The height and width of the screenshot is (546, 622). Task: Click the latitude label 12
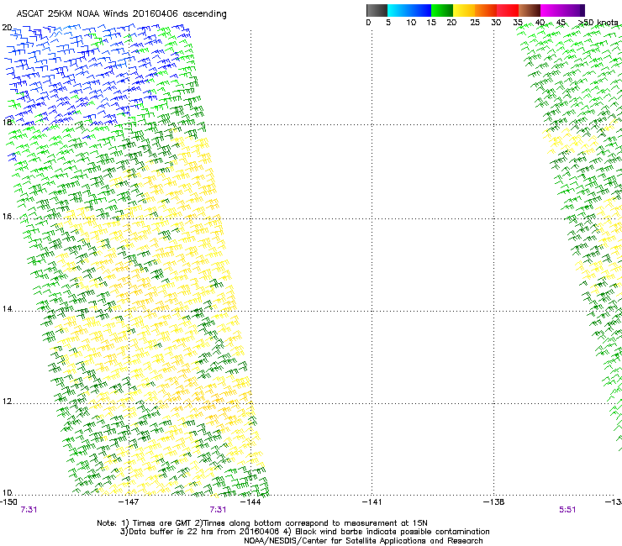[7, 402]
